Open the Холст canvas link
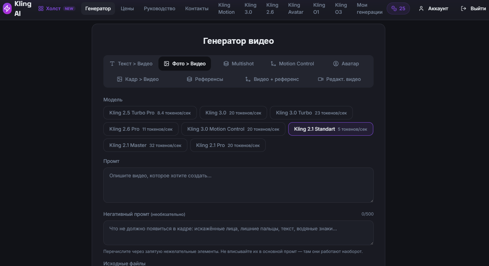The image size is (489, 266). [x=56, y=8]
